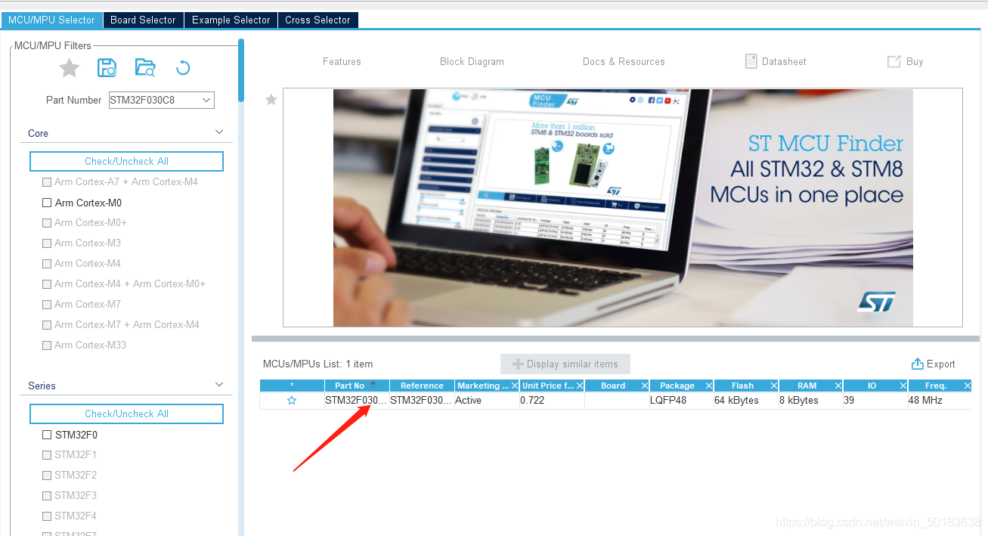Screen dimensions: 988x536
Task: Check Arm Cortex-A7 + Cortex-M4 filter
Action: (47, 182)
